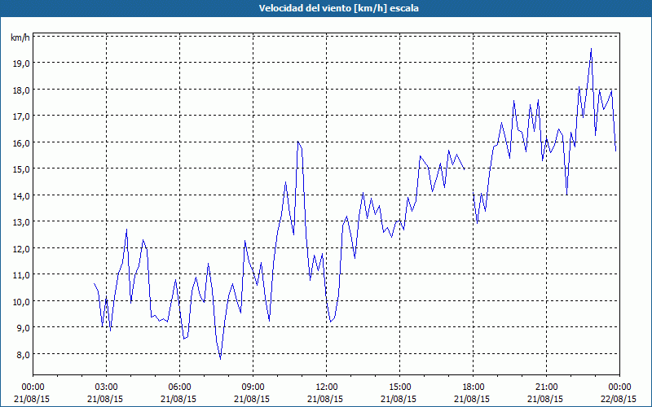652x407 pixels.
Task: Select the 9,0 y-axis label
Action: [23, 328]
